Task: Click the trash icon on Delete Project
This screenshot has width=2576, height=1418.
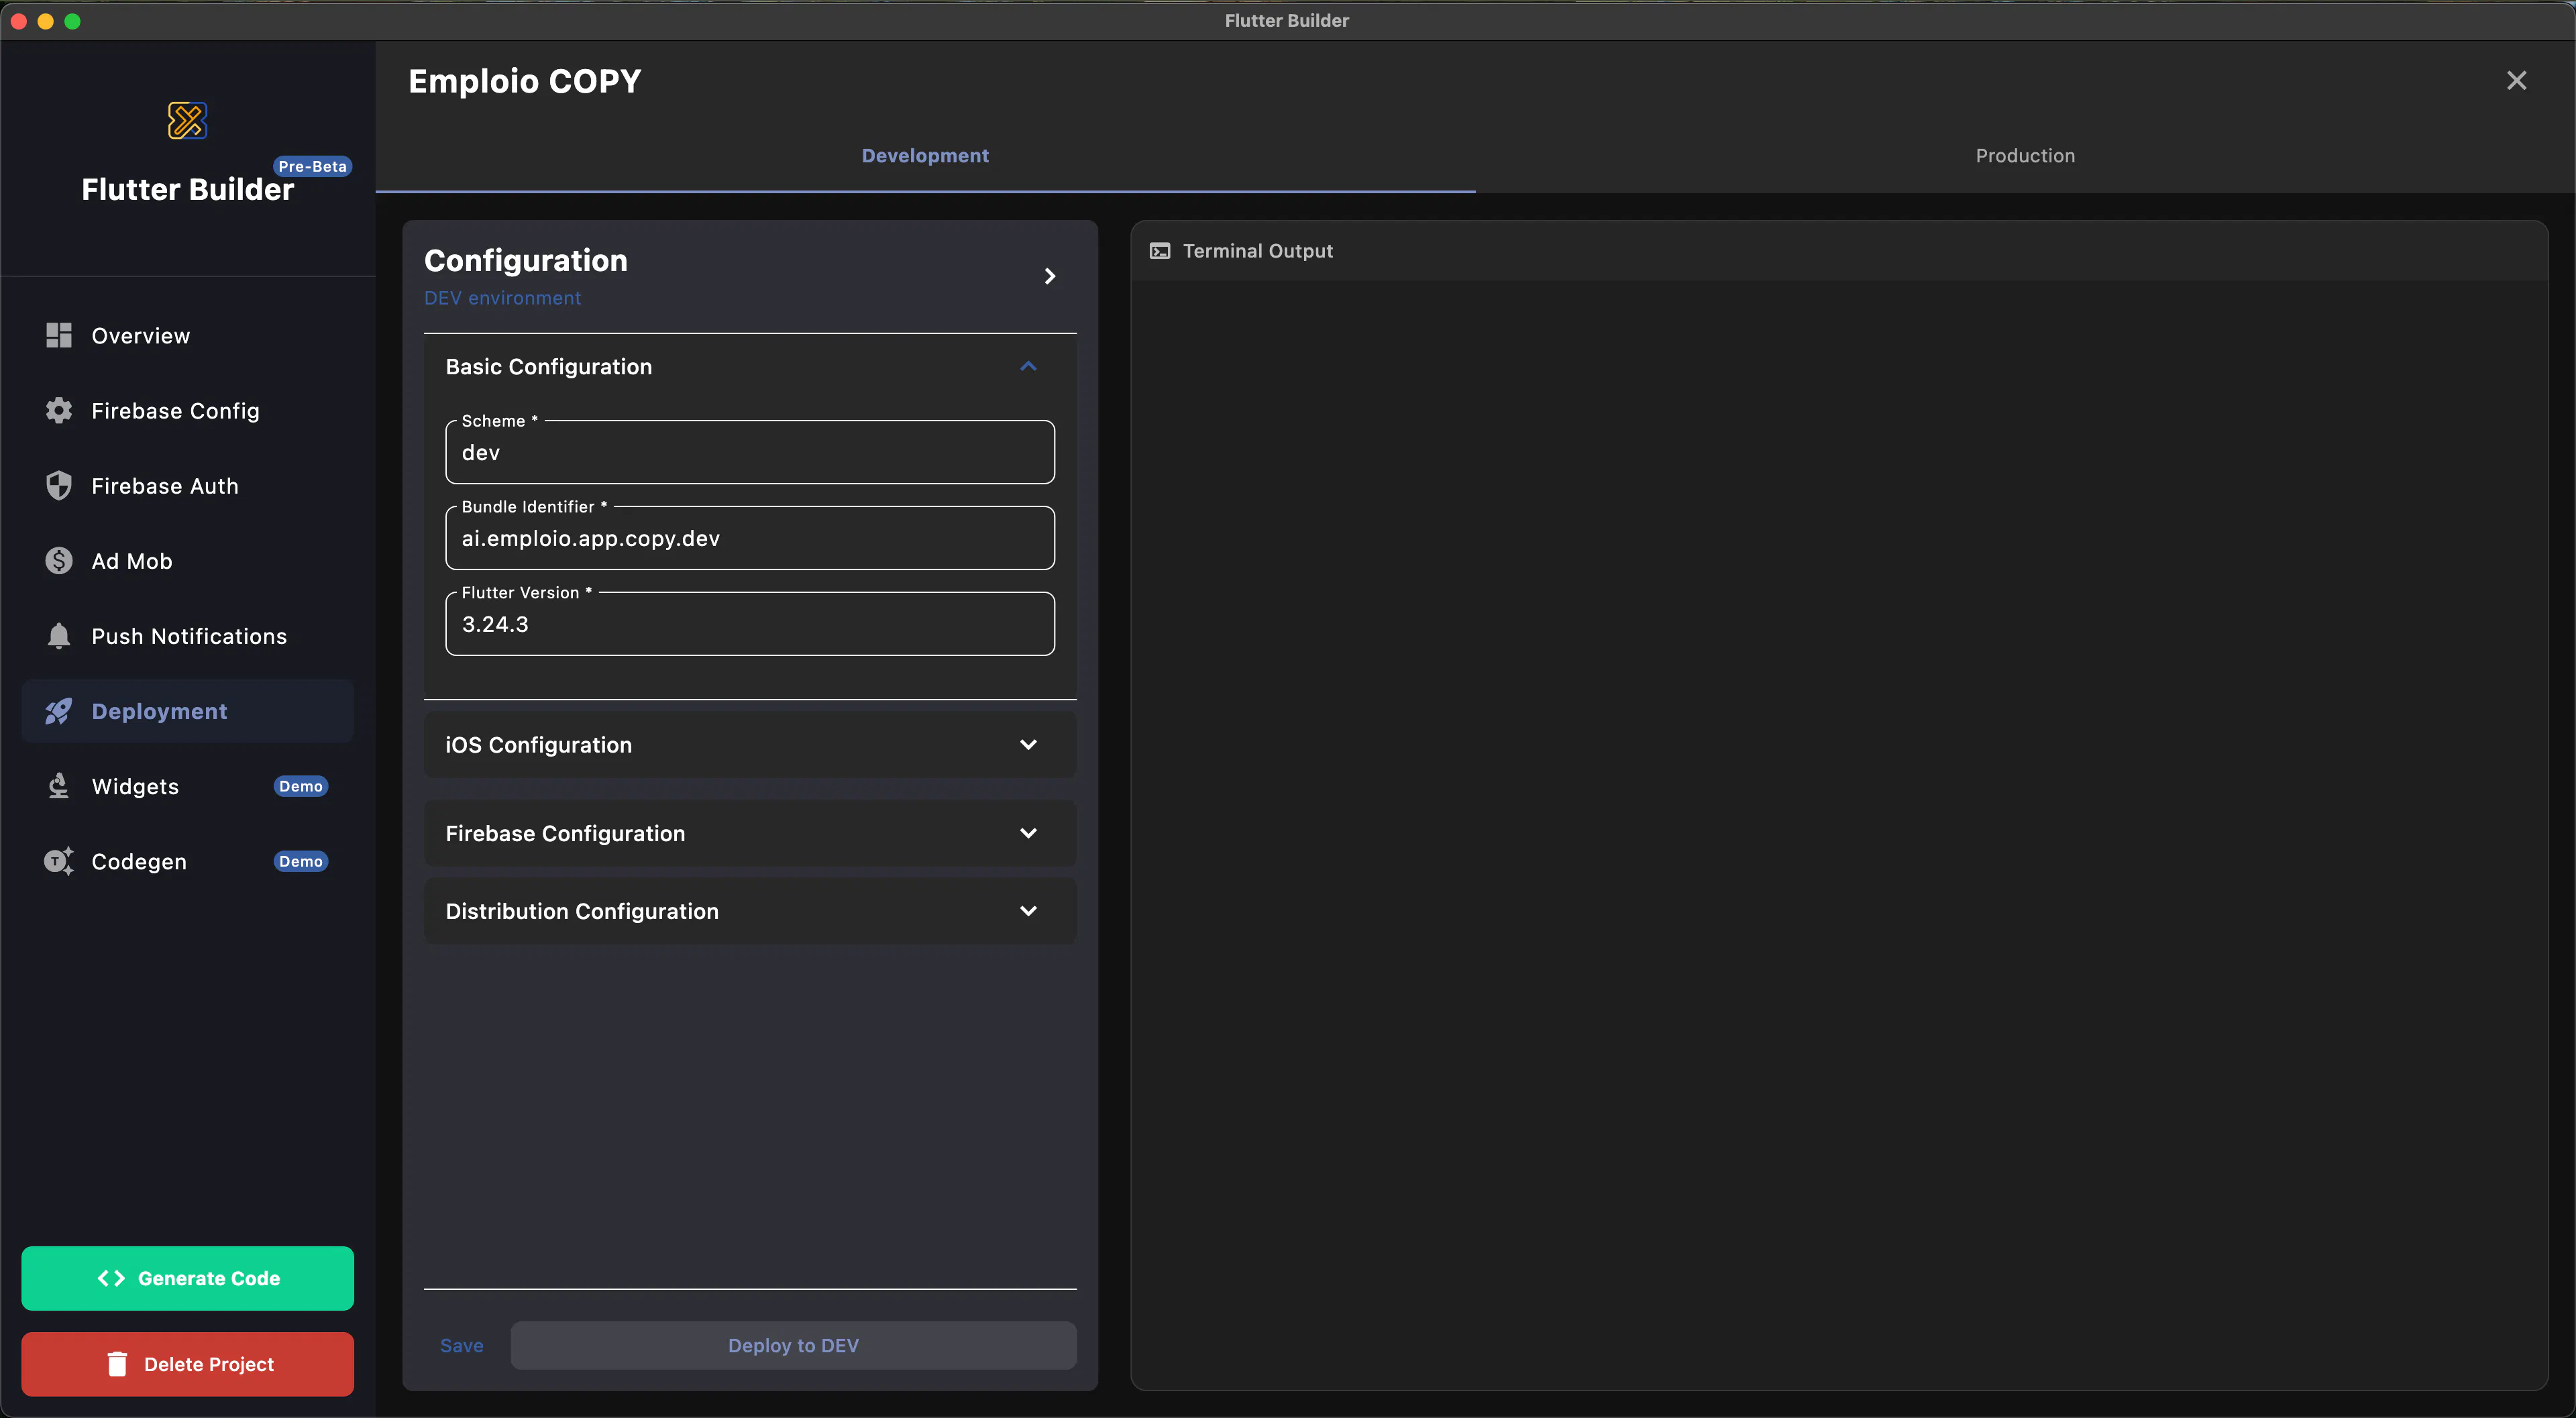Action: (117, 1364)
